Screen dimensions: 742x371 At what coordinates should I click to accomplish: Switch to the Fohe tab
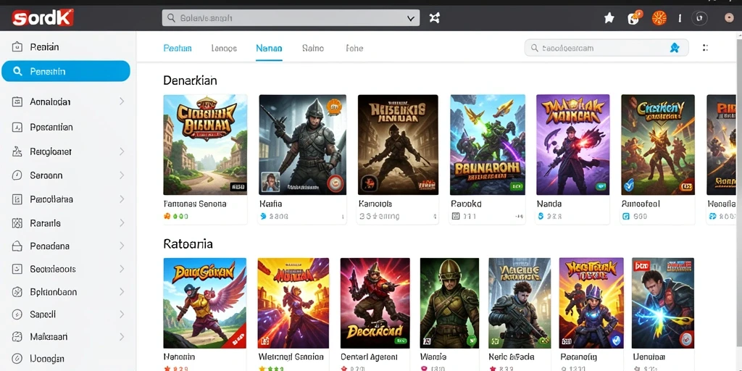pyautogui.click(x=354, y=48)
